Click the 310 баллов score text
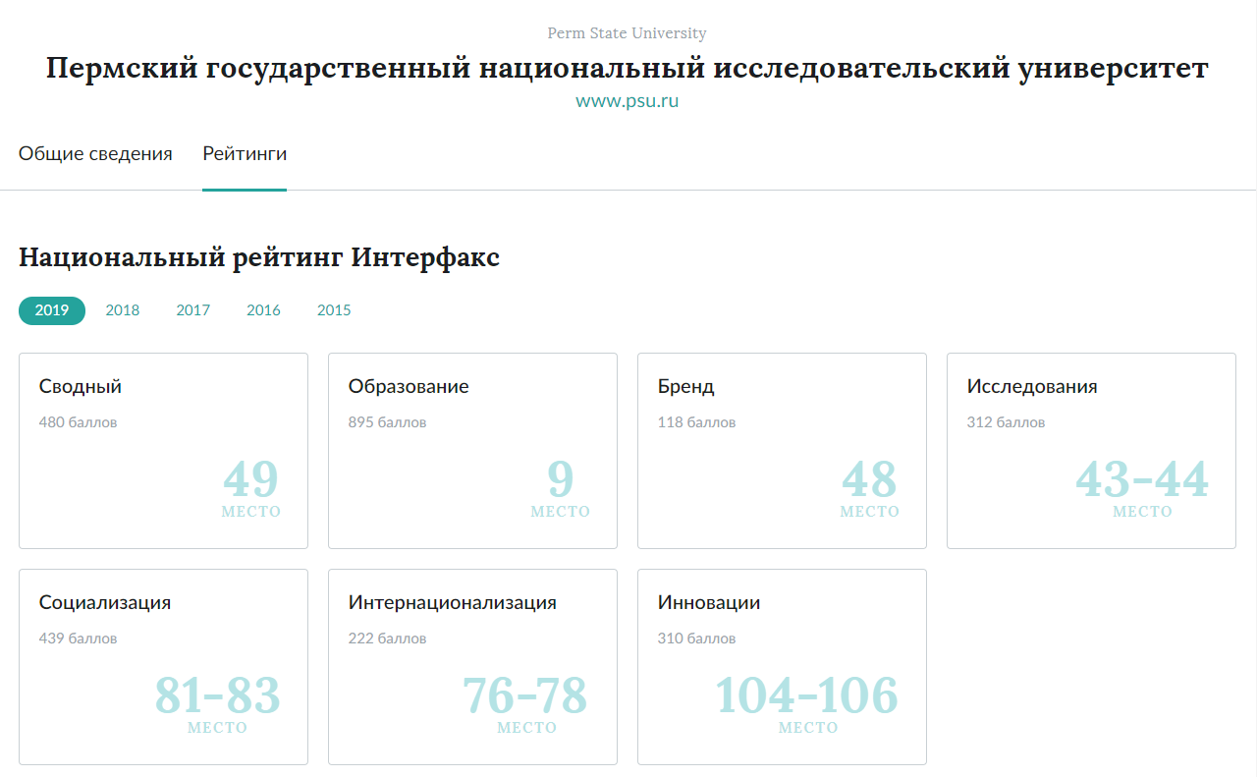The width and height of the screenshot is (1257, 777). coord(696,638)
